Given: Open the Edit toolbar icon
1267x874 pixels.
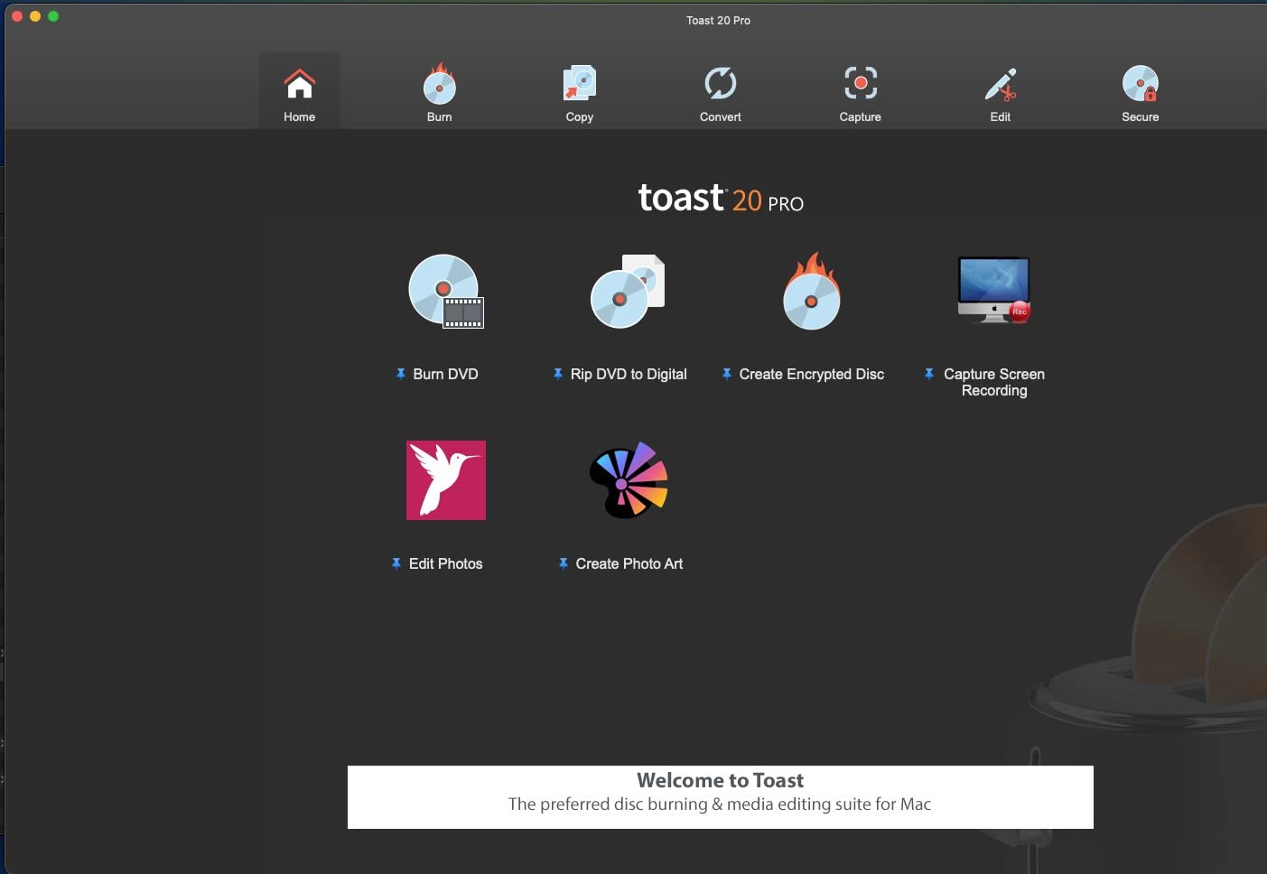Looking at the screenshot, I should (x=1001, y=84).
